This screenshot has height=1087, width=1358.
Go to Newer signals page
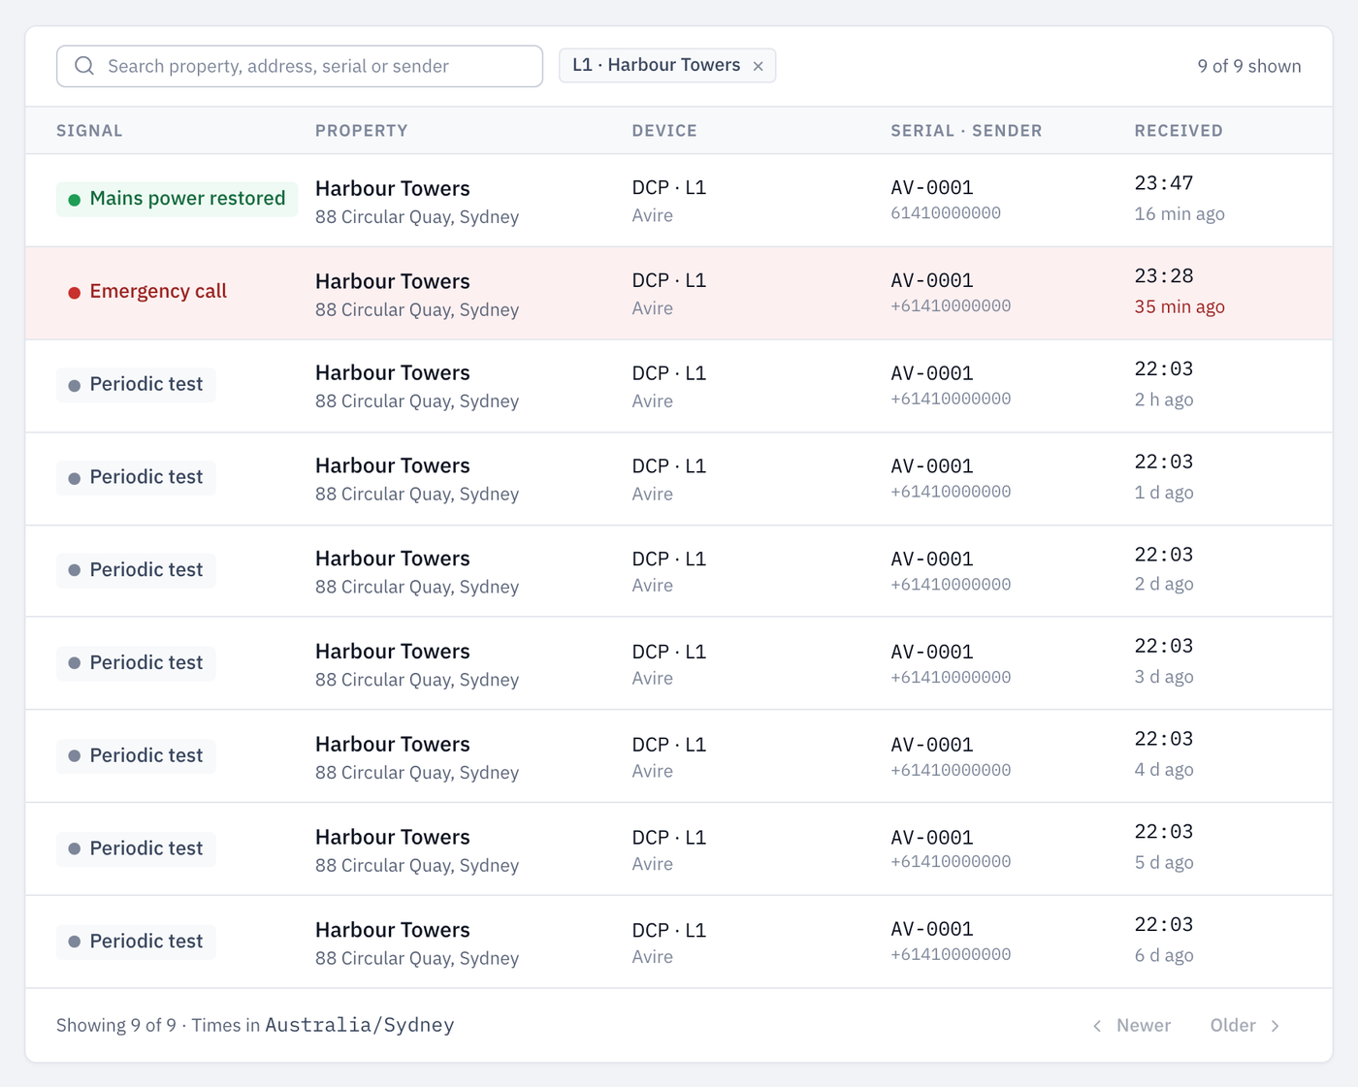point(1132,1025)
